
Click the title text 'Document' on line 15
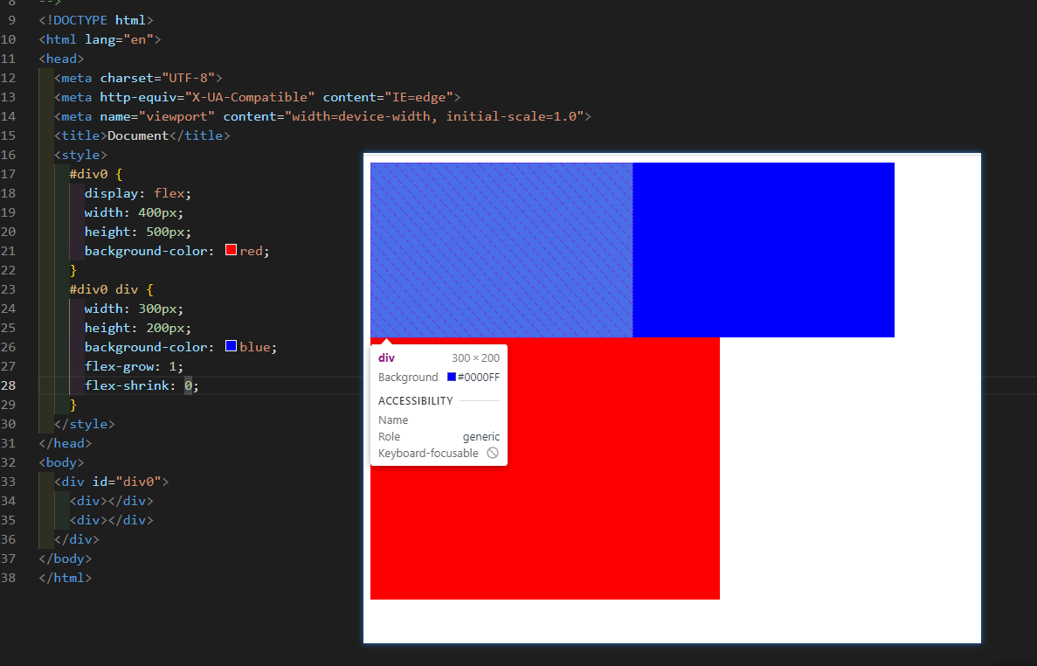[x=138, y=135]
